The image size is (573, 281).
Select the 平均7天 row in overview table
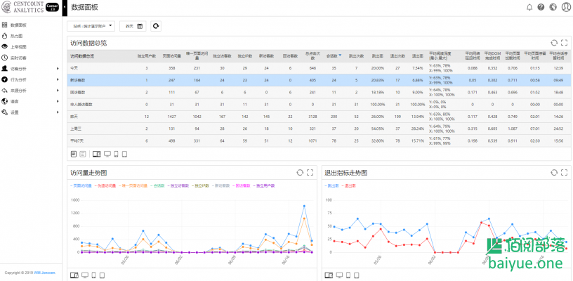(319, 140)
